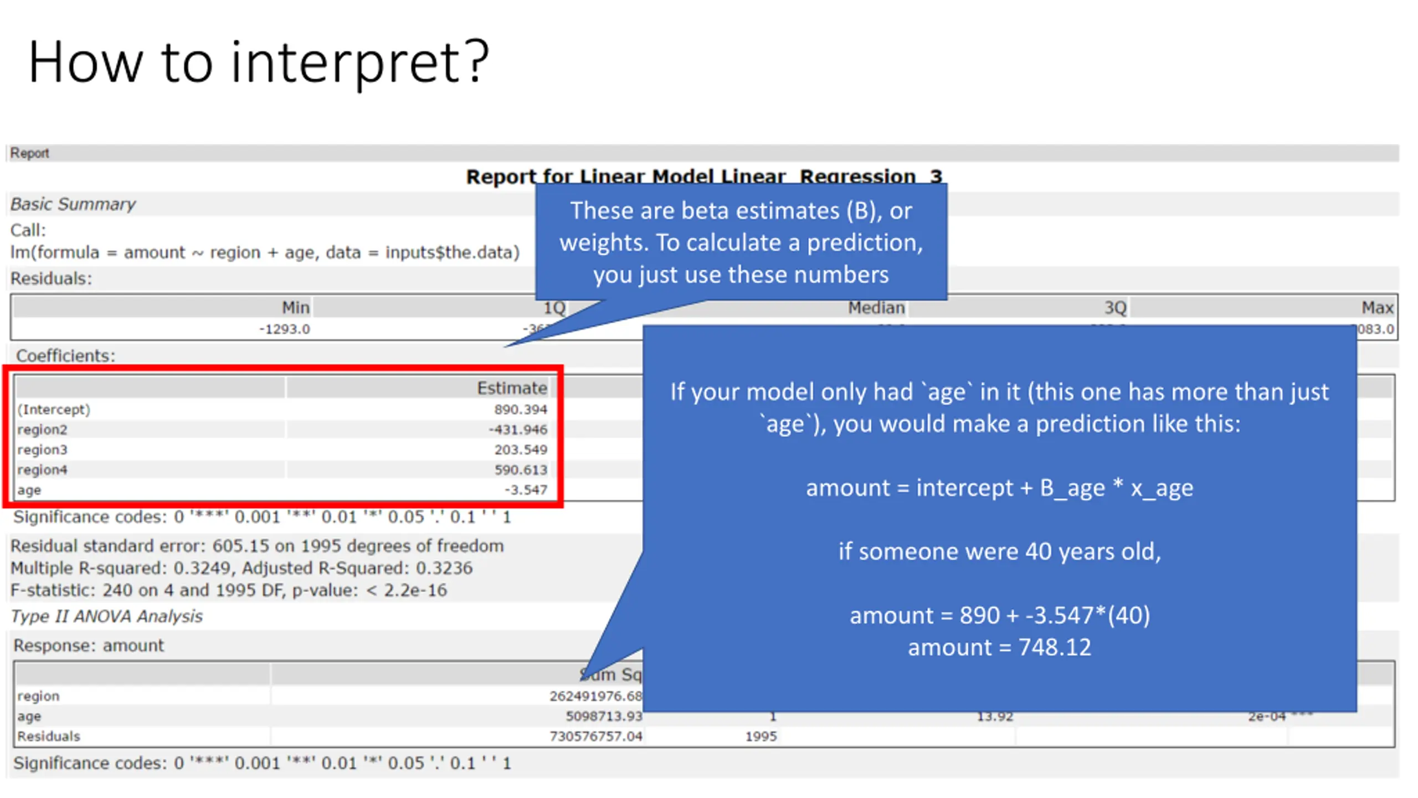1418x798 pixels.
Task: Select the region3 estimate 203.549
Action: 520,450
